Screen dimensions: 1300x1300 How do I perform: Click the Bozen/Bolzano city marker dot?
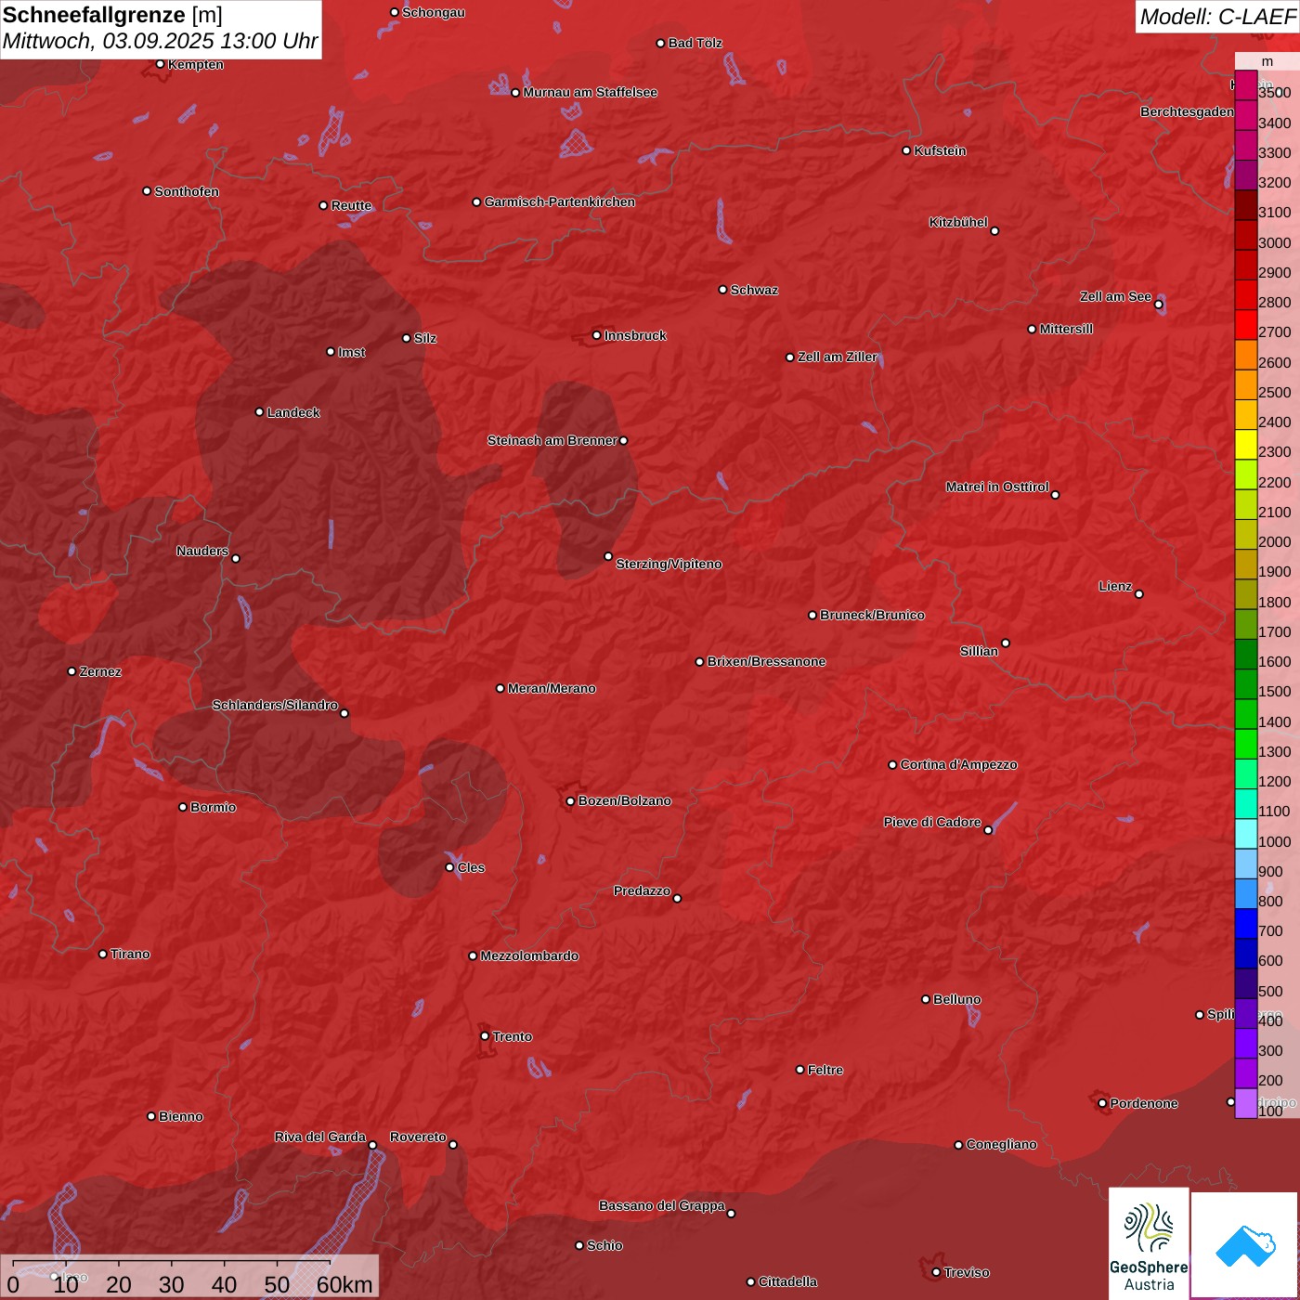pos(571,801)
